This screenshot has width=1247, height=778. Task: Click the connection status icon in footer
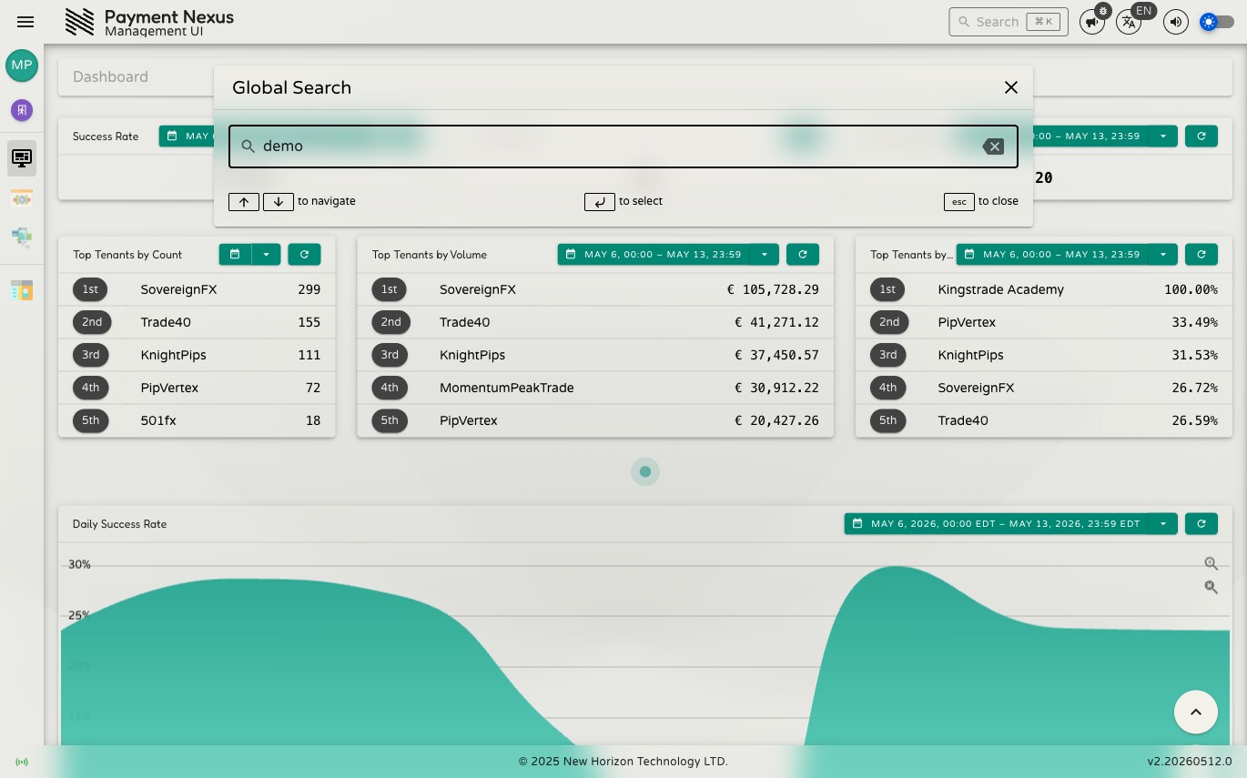coord(22,762)
